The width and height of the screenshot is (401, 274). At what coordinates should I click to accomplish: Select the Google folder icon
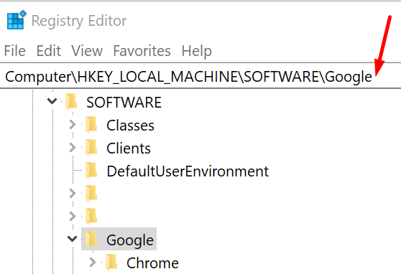coord(91,240)
